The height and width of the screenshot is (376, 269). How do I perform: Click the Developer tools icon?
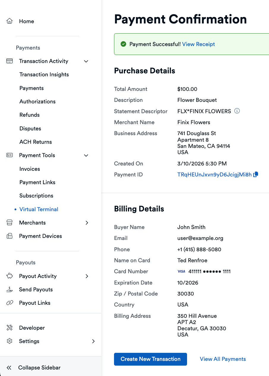pyautogui.click(x=10, y=328)
